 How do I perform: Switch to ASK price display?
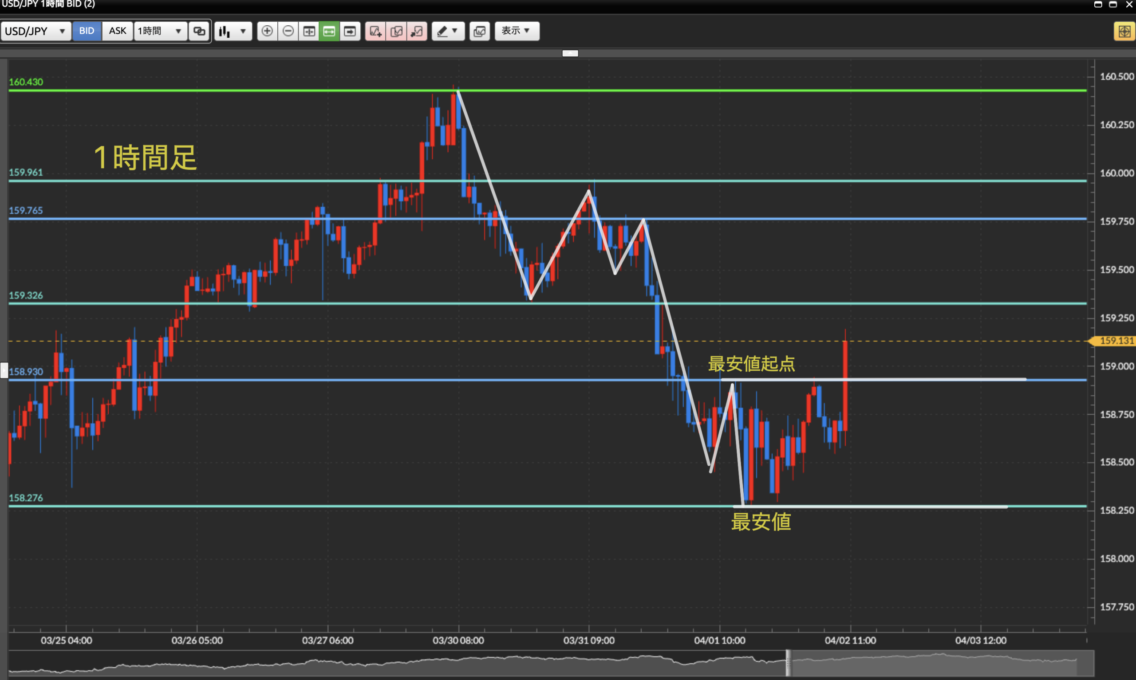coord(117,31)
